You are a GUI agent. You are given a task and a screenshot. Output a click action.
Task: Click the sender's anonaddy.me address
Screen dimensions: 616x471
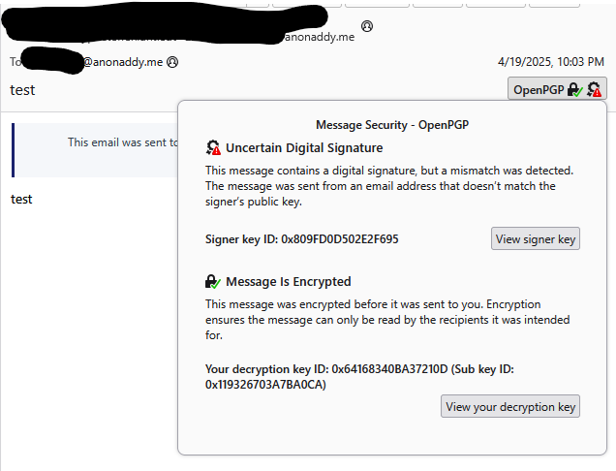[x=315, y=38]
